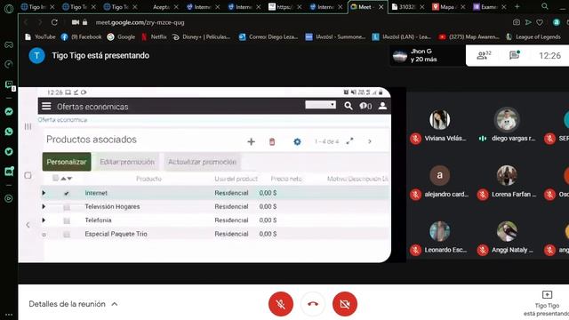Open Facebook bookmark

coord(81,36)
